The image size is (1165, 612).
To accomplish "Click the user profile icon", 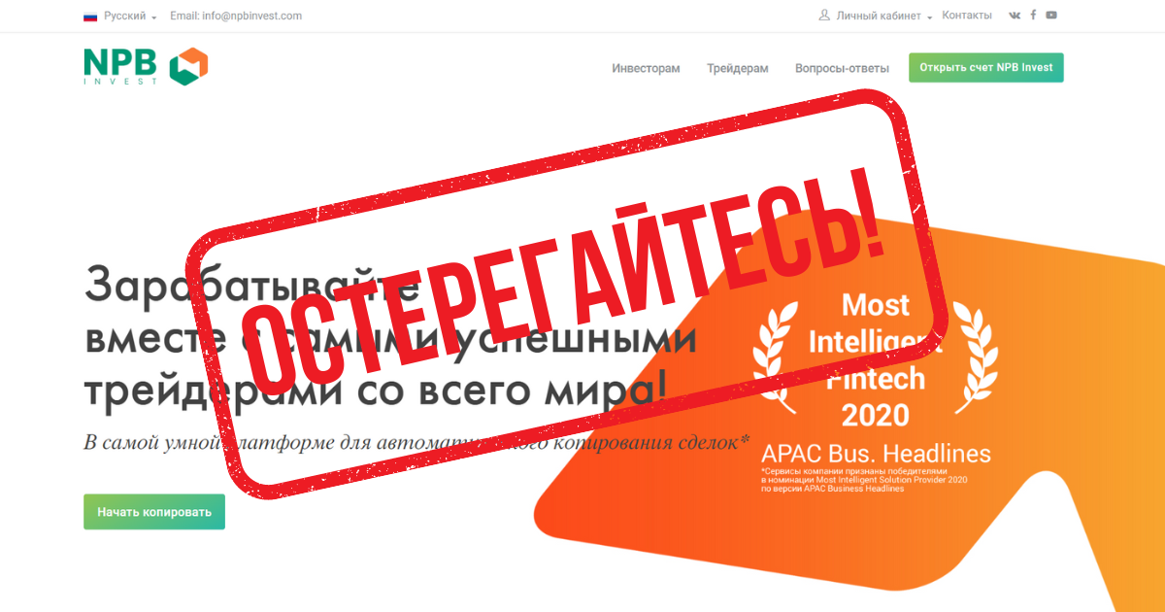I will click(x=825, y=16).
